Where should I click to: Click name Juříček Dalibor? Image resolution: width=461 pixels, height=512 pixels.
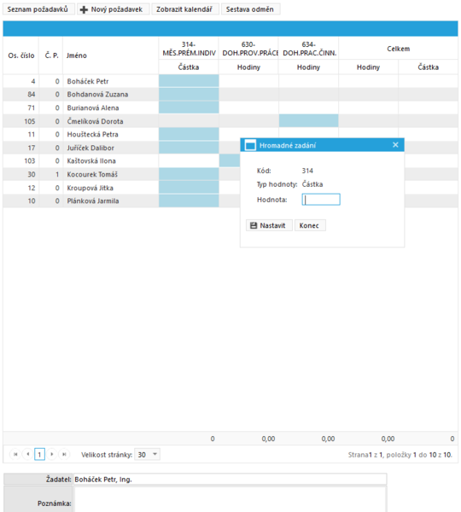[90, 148]
